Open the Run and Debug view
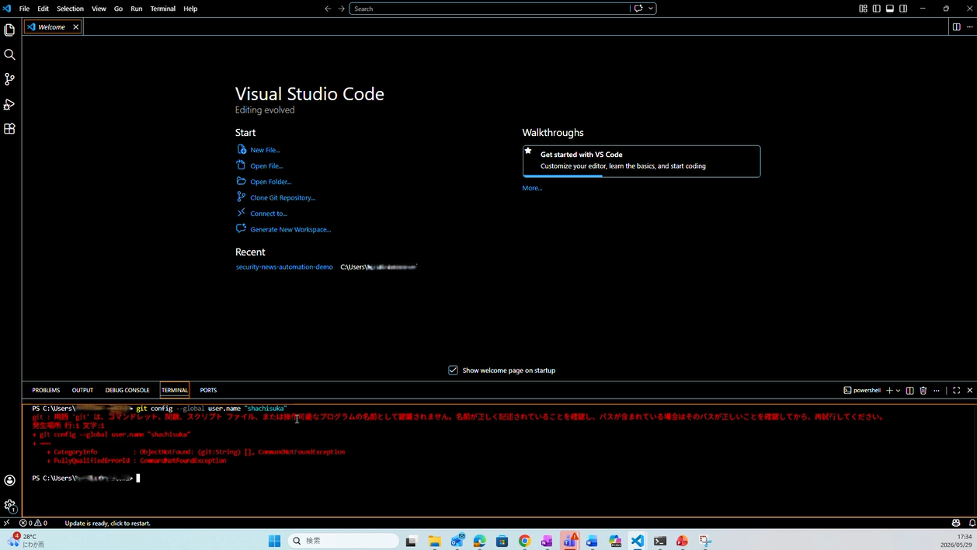The width and height of the screenshot is (977, 550). point(9,104)
